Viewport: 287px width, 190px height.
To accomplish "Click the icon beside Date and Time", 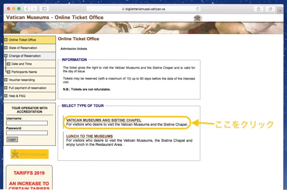I will pyautogui.click(x=9, y=64).
